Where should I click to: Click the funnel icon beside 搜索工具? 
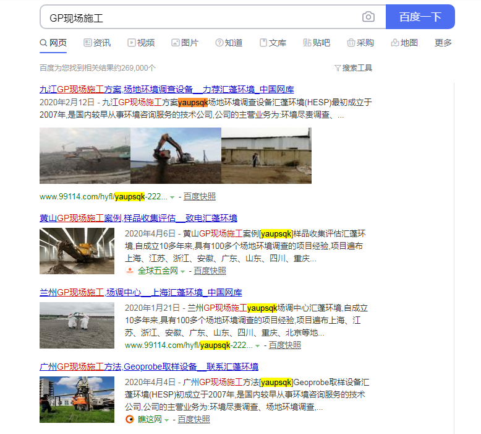click(338, 68)
